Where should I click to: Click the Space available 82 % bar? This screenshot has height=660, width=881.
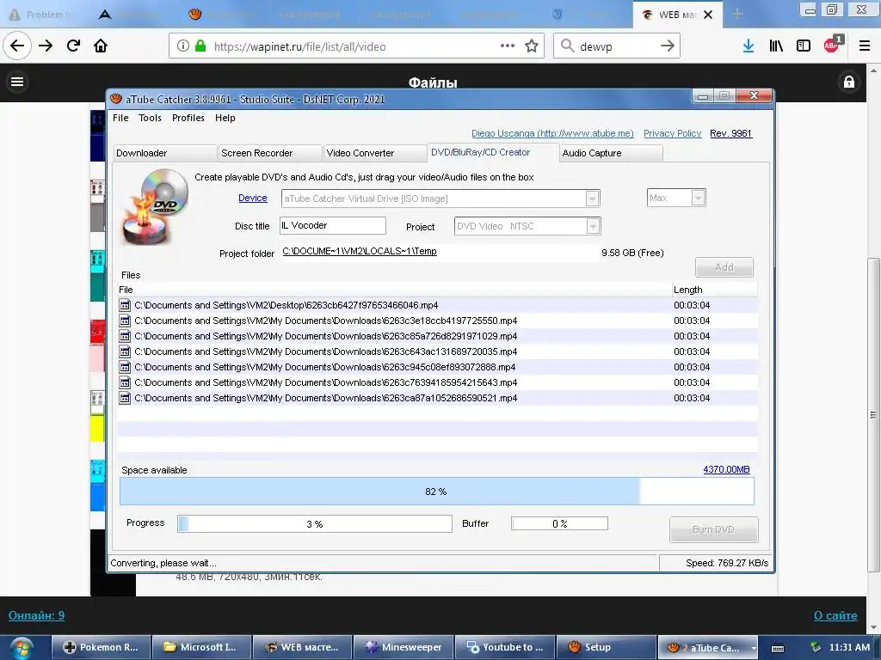pos(436,492)
